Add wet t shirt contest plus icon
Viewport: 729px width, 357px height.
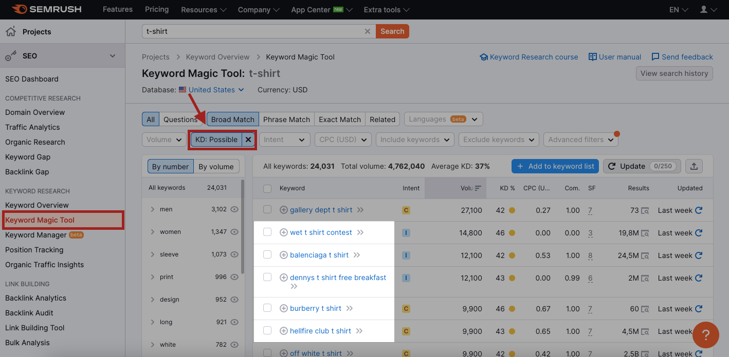tap(283, 232)
